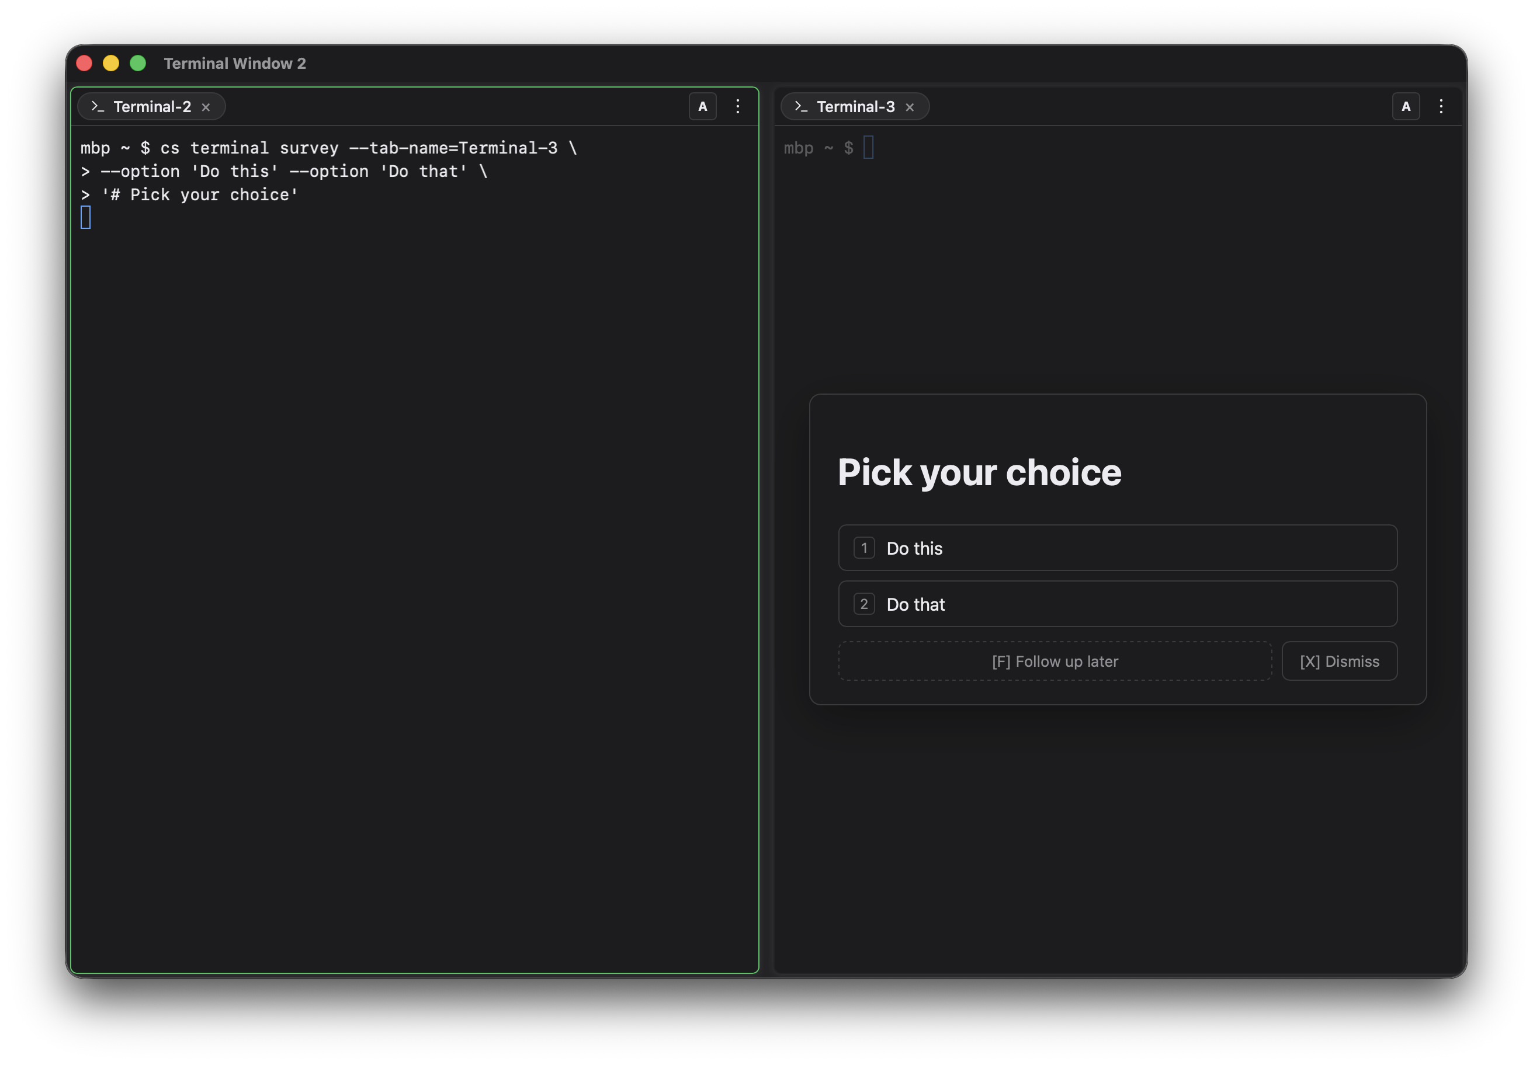Image resolution: width=1533 pixels, height=1065 pixels.
Task: Choose the 'Do this' survey option
Action: [1118, 548]
